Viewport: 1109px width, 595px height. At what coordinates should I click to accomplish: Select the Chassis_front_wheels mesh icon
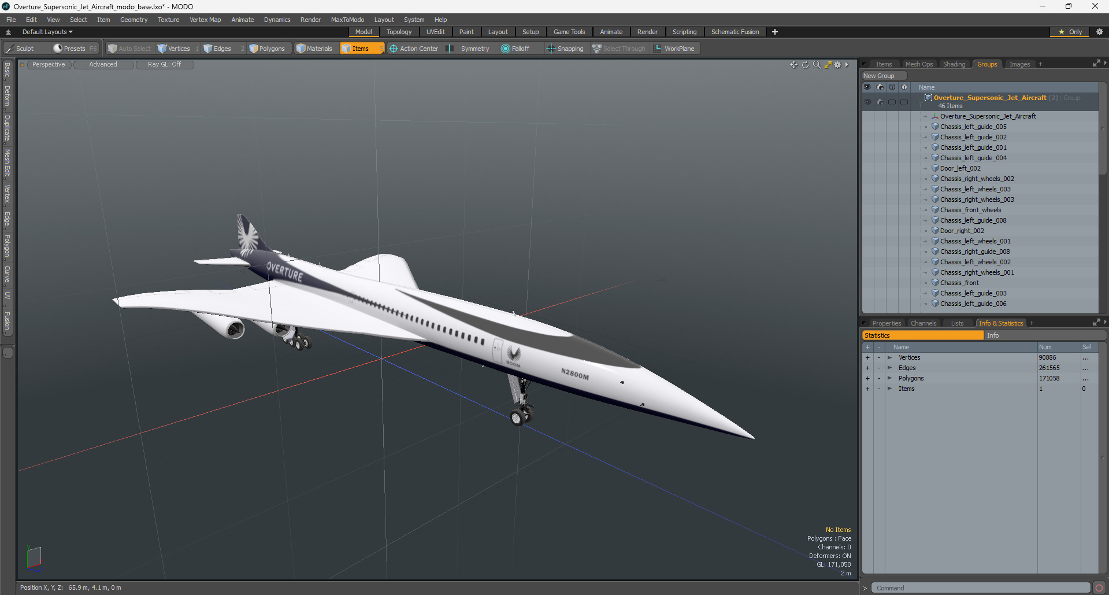point(935,210)
